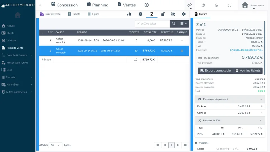The image size is (270, 152).
Task: Switch to the Tickets tab
Action: [x=74, y=14]
